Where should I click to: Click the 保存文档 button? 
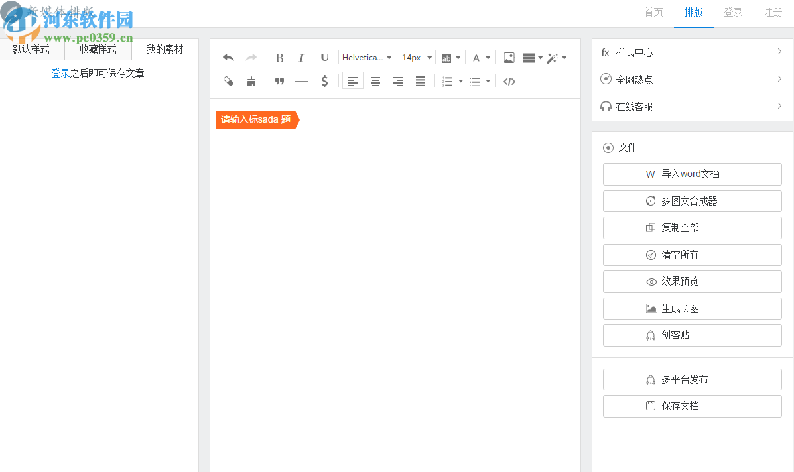coord(693,406)
